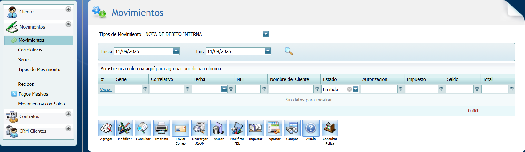Open Tipos de Movimiento sidebar item
Screen dimensions: 525x152
[x=39, y=70]
